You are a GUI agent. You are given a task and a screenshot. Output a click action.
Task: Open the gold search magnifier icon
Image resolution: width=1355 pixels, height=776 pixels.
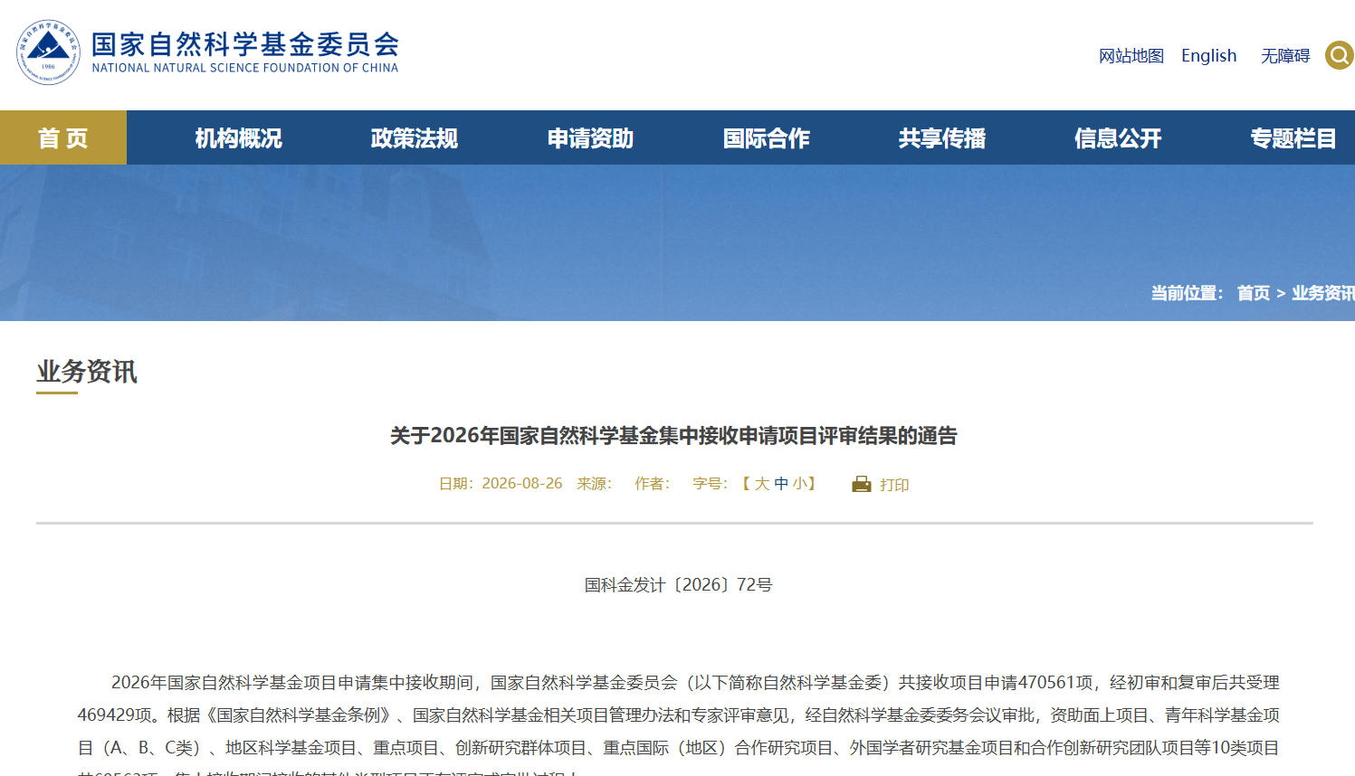1340,55
